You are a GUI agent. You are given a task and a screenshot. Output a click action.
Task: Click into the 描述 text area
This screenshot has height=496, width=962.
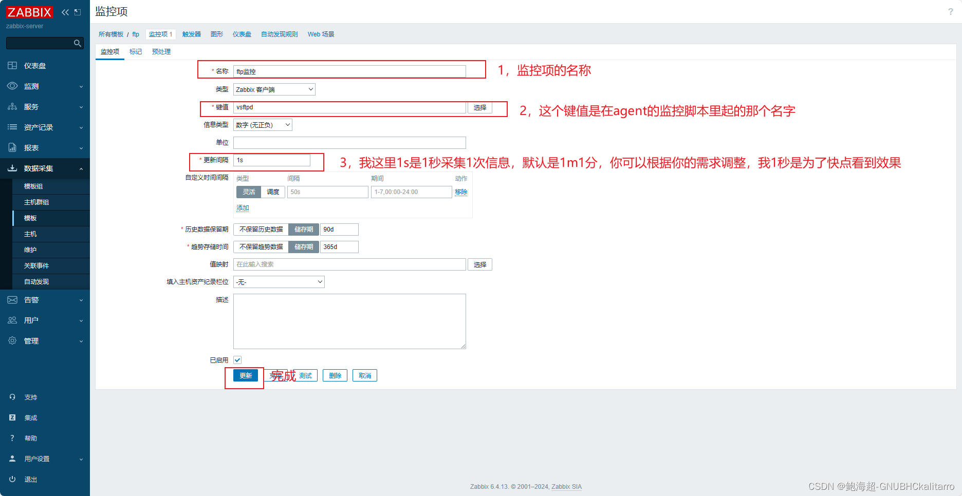coord(349,321)
